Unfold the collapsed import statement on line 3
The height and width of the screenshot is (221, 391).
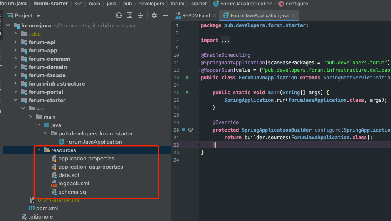point(225,40)
